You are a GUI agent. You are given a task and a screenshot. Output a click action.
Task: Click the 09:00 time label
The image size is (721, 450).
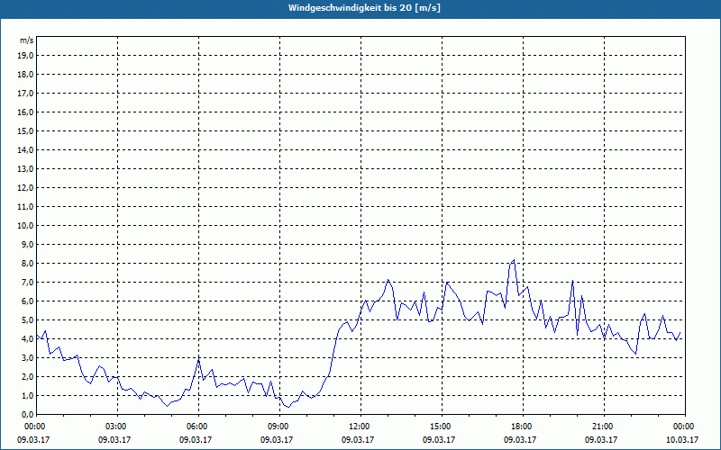(280, 427)
